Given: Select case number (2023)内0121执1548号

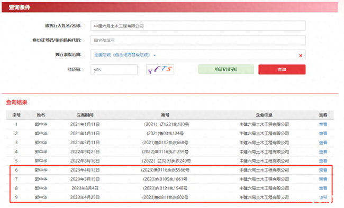Looking at the screenshot, I should tap(165, 188).
